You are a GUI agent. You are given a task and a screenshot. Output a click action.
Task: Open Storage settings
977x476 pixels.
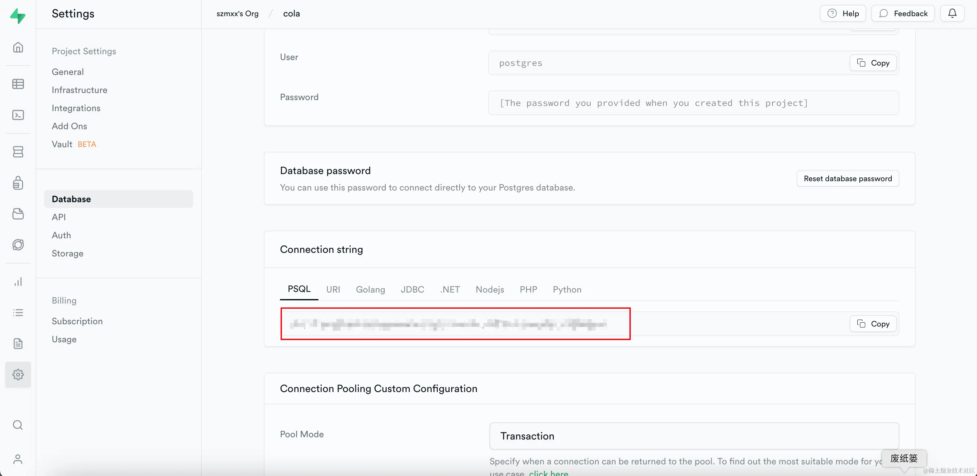[68, 253]
